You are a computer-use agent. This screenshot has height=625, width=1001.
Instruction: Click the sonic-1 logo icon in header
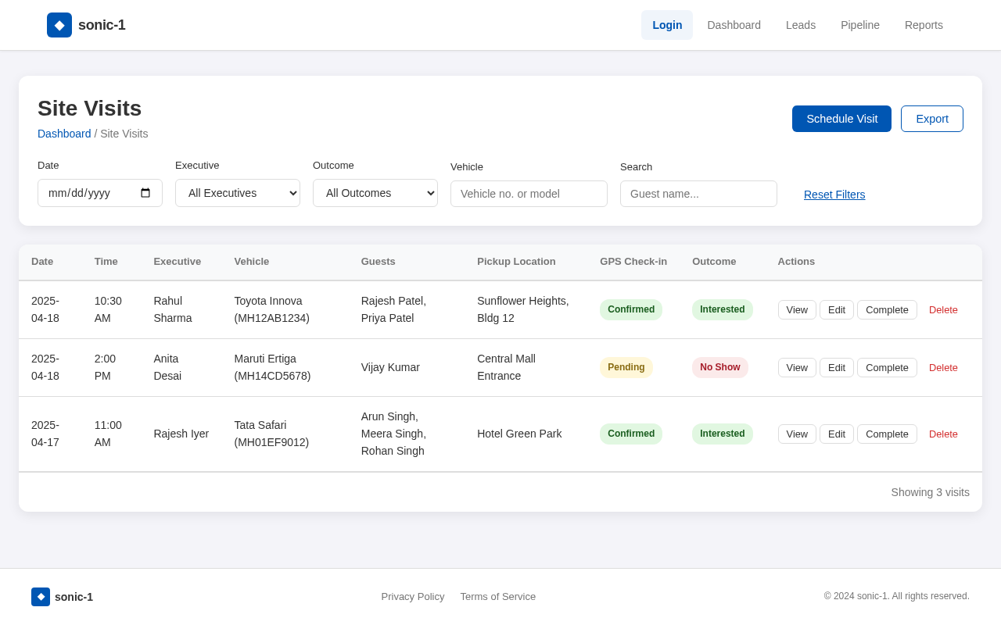coord(59,25)
